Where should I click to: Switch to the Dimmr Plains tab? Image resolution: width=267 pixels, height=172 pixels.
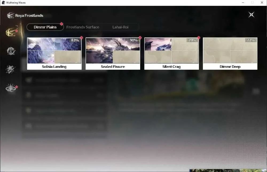45,27
